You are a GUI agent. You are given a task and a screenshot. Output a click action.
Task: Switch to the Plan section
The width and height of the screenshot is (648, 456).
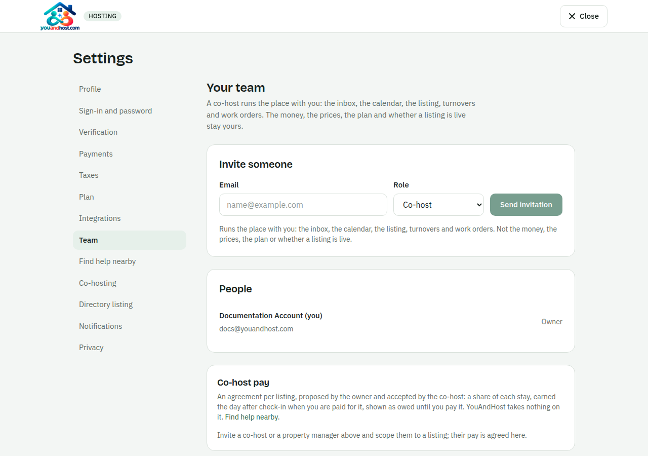tap(130, 197)
